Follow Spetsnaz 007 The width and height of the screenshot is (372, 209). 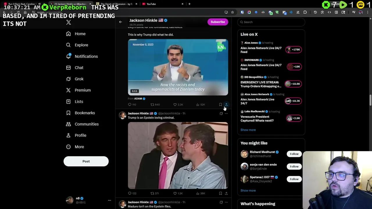(x=294, y=179)
